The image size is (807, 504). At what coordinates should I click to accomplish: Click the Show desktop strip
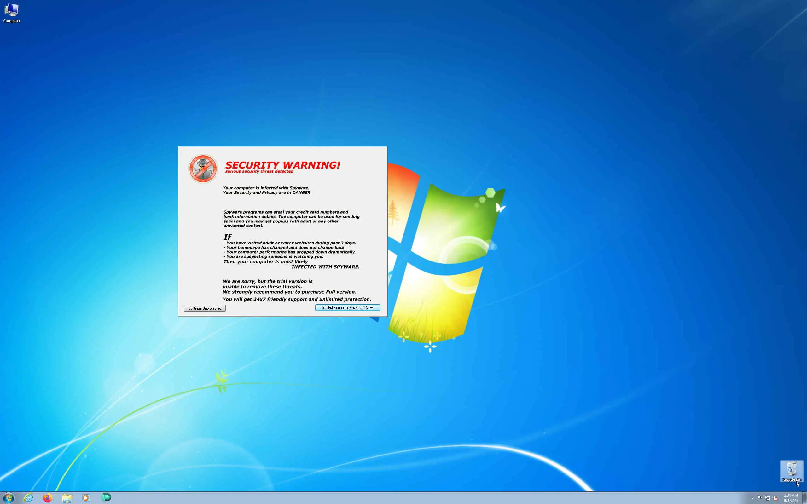point(804,498)
